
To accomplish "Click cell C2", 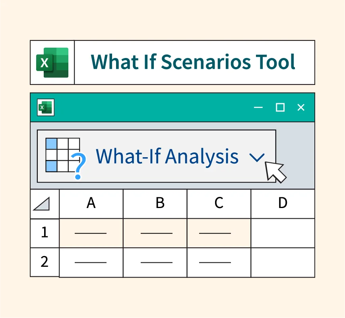I will click(x=219, y=262).
